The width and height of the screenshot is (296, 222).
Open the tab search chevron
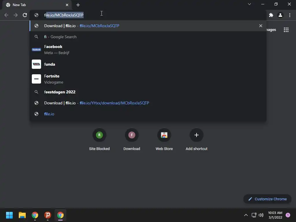pyautogui.click(x=249, y=4)
